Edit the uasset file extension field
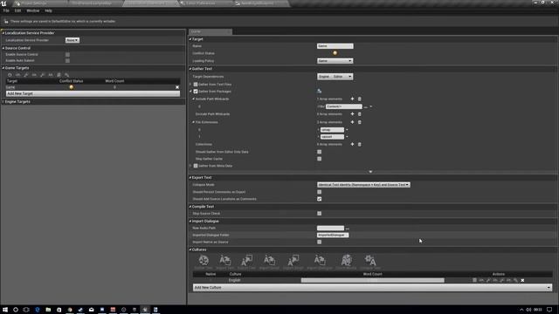The height and width of the screenshot is (314, 559). (332, 137)
